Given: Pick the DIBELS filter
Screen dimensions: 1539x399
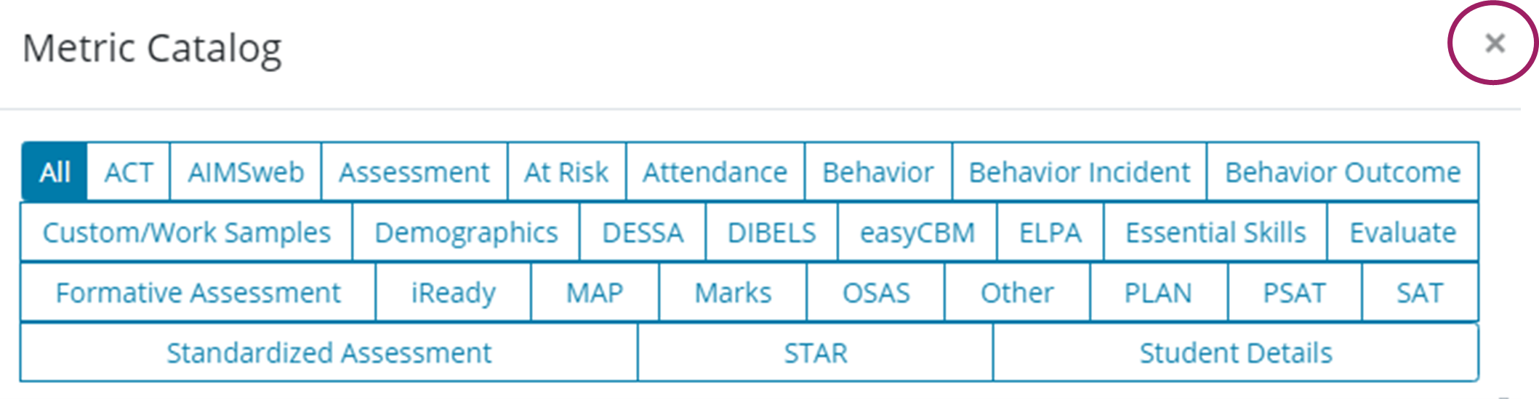Looking at the screenshot, I should (x=771, y=233).
